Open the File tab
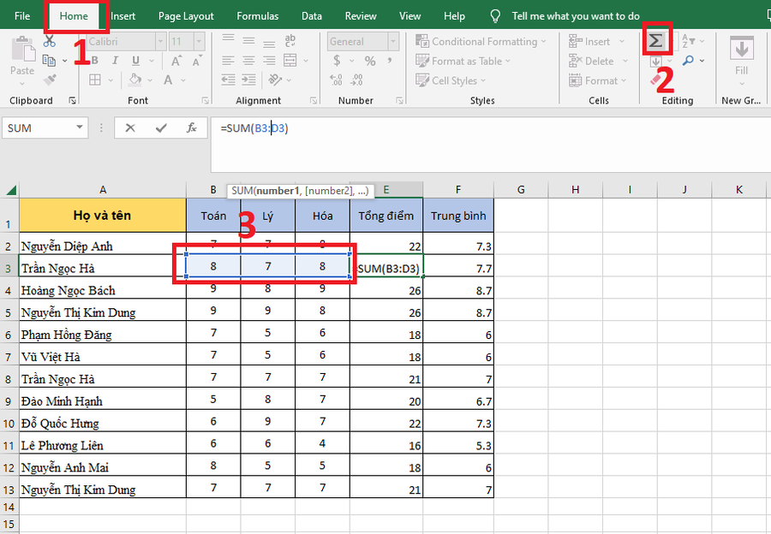This screenshot has width=771, height=534. [x=22, y=15]
